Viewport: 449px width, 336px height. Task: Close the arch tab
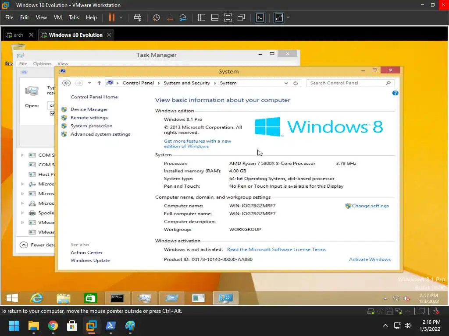[31, 35]
